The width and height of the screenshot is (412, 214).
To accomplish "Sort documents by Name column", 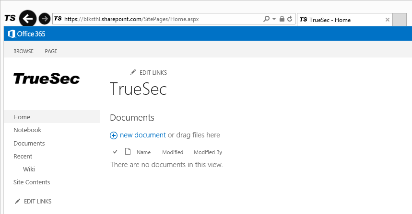I will (143, 152).
